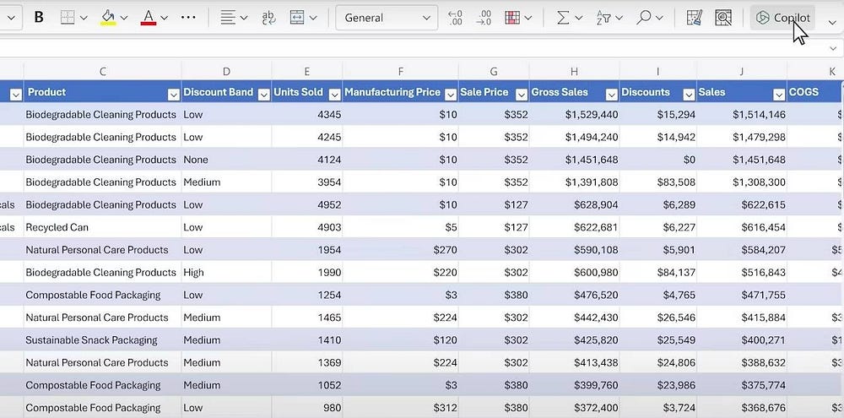Toggle wrap text
844x418 pixels.
(268, 18)
